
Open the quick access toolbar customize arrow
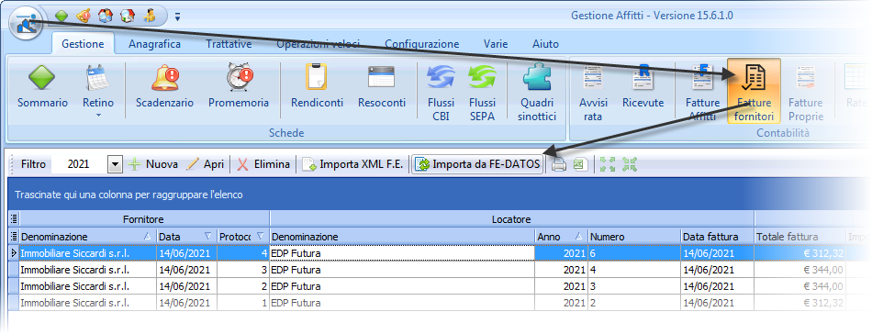[177, 17]
